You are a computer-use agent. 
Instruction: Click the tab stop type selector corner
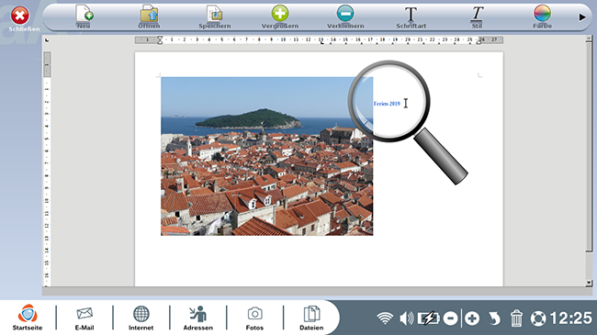pos(47,40)
